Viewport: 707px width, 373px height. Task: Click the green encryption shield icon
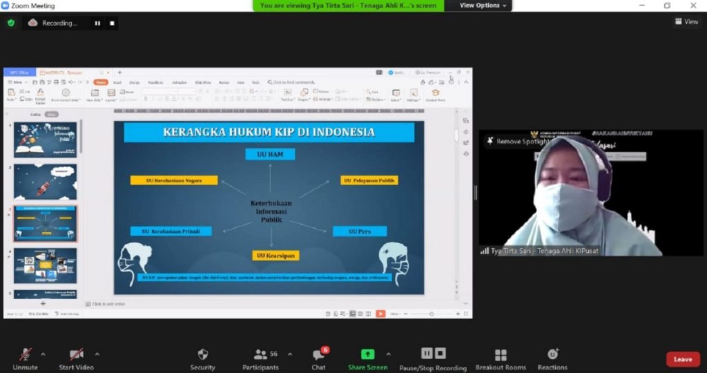[11, 23]
